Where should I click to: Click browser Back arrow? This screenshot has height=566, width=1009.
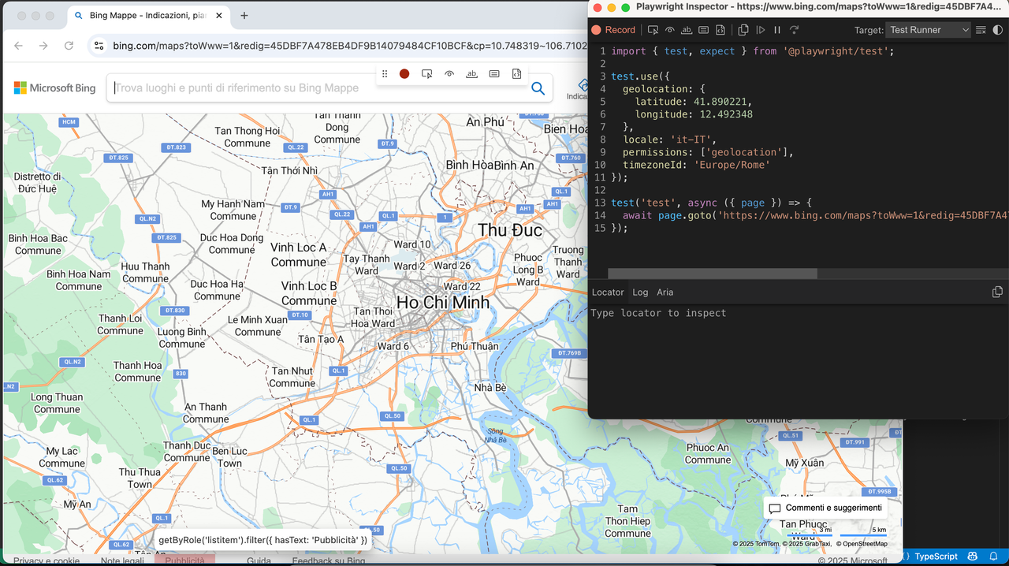point(18,46)
